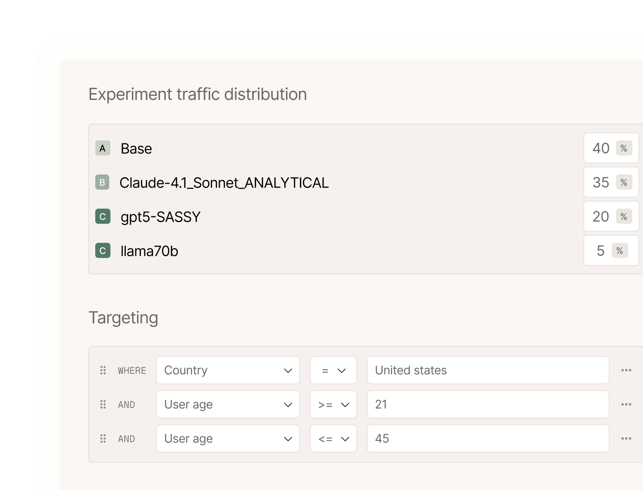This screenshot has width=643, height=490.
Task: Click the maximum age value field 45
Action: [x=488, y=438]
